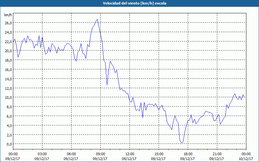Click the 18:00 time axis label
Screen dimensions: 259x162
pyautogui.click(x=188, y=154)
